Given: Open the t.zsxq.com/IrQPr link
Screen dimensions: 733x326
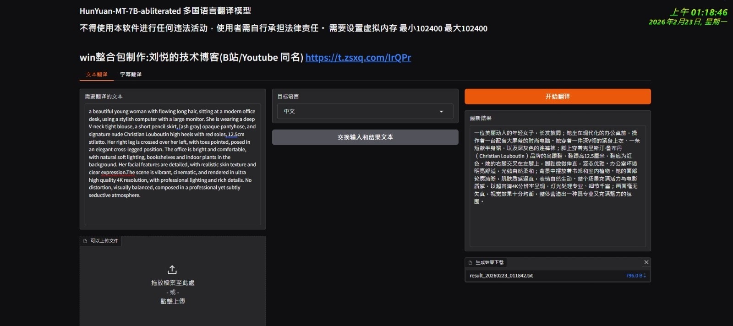Looking at the screenshot, I should (x=358, y=58).
